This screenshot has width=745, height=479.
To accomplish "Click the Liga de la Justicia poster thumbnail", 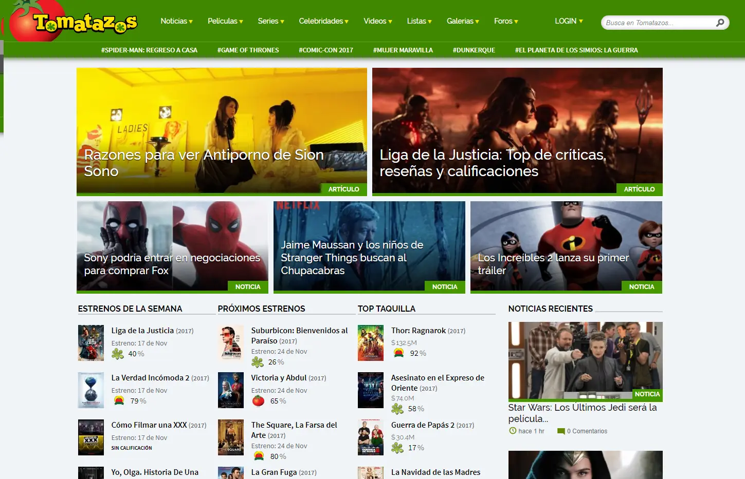I will point(91,343).
